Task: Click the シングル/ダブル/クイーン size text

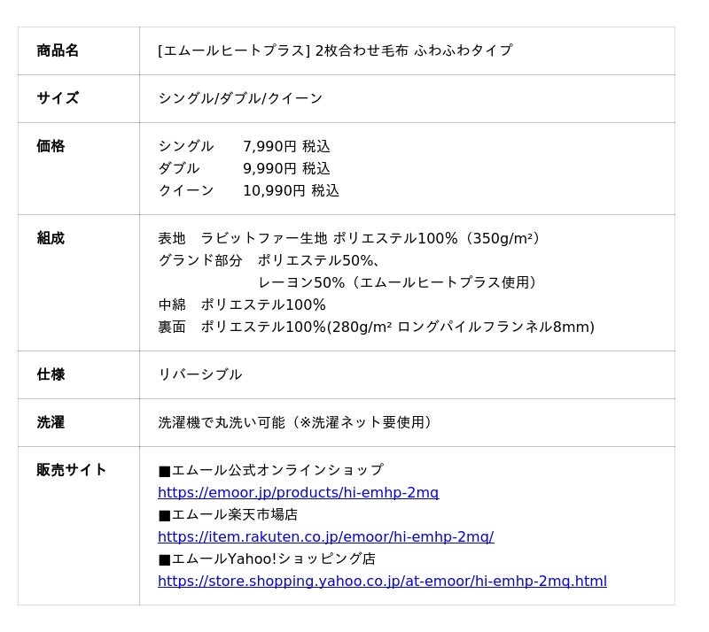Action: (240, 98)
